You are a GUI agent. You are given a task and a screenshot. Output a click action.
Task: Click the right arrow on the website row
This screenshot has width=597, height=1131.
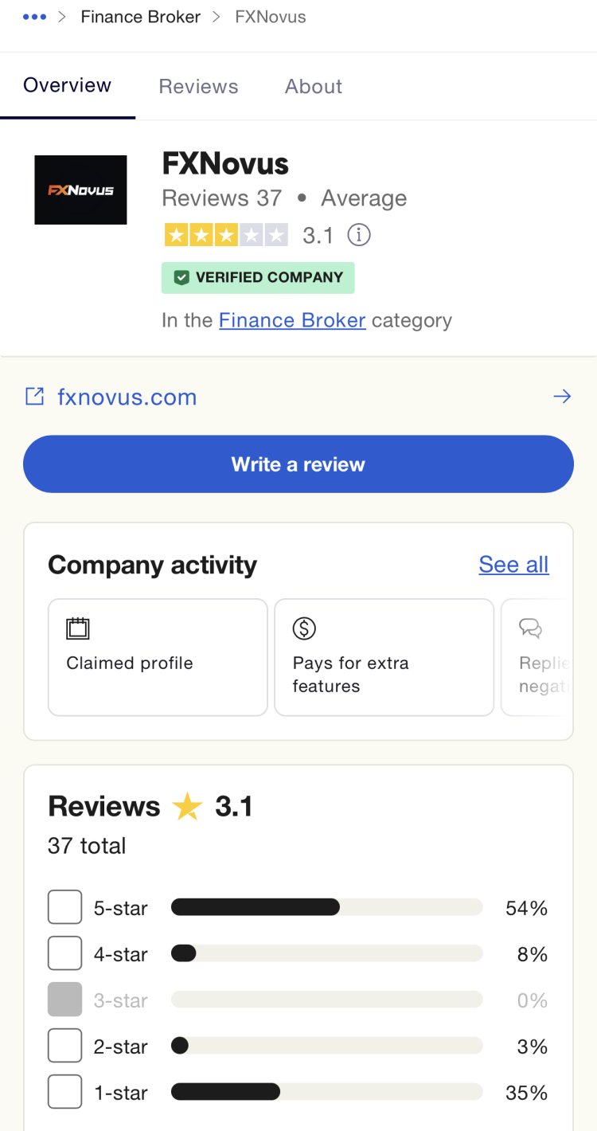[x=562, y=396]
